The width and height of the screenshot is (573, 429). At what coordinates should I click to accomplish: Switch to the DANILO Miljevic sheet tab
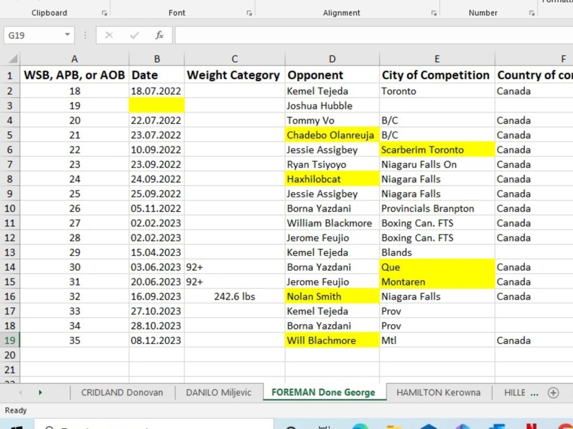pyautogui.click(x=218, y=392)
